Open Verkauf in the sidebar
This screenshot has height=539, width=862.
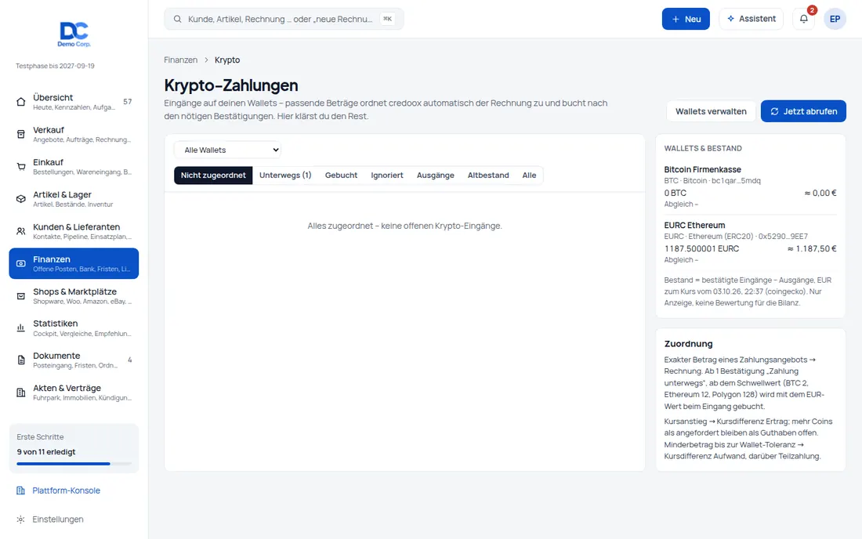click(74, 134)
